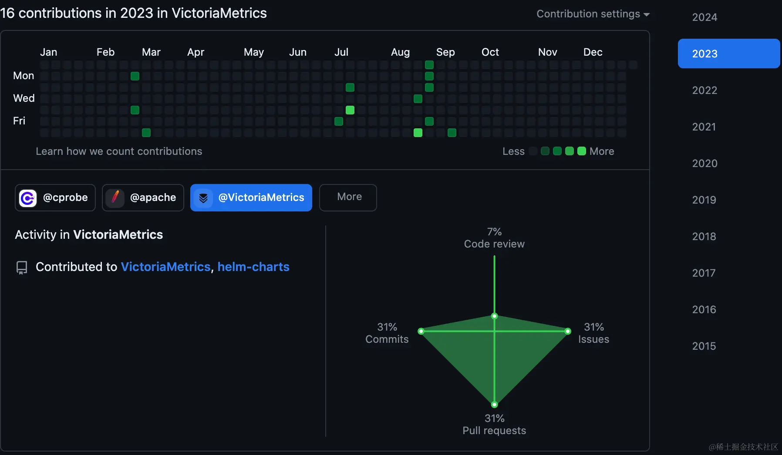Click the green Friday cell in early July

click(339, 121)
